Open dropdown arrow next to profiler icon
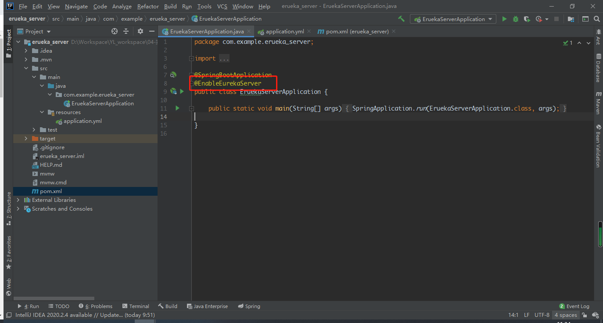603x323 pixels. pyautogui.click(x=547, y=19)
